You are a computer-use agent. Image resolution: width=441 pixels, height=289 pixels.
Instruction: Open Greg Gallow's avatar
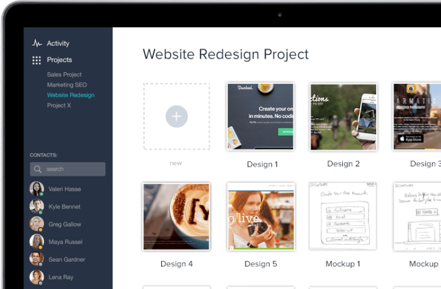(36, 224)
